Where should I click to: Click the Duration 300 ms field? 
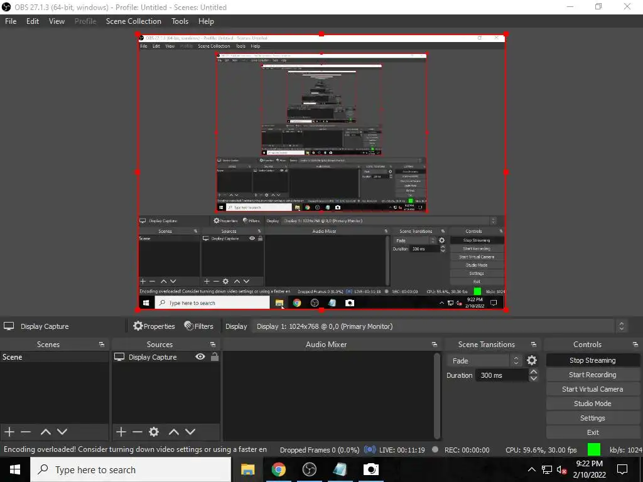502,375
